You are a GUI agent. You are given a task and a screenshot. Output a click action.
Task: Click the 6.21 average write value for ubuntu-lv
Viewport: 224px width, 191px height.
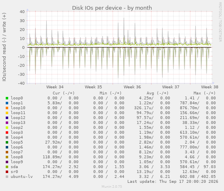(165, 177)
